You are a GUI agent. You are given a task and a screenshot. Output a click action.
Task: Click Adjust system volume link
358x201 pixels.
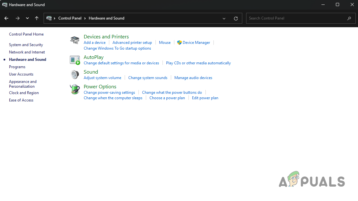[x=103, y=78]
